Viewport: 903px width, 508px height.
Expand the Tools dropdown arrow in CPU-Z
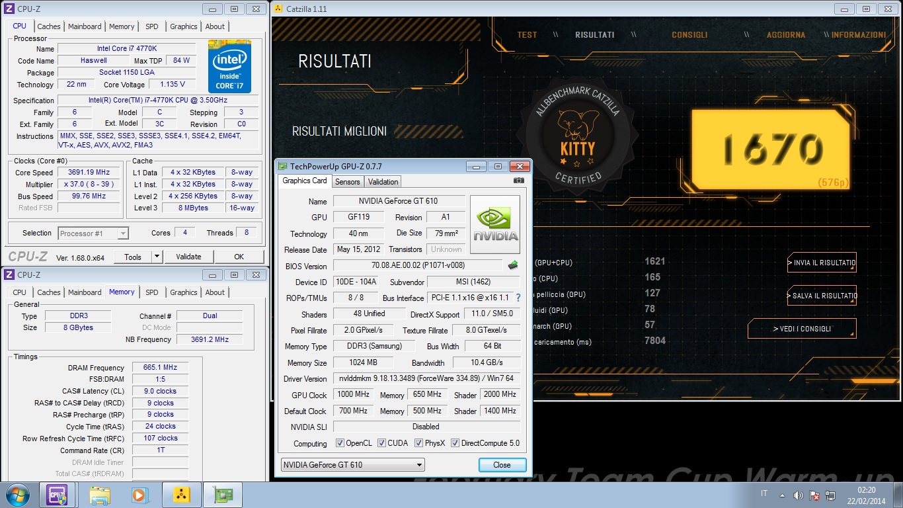(x=157, y=257)
